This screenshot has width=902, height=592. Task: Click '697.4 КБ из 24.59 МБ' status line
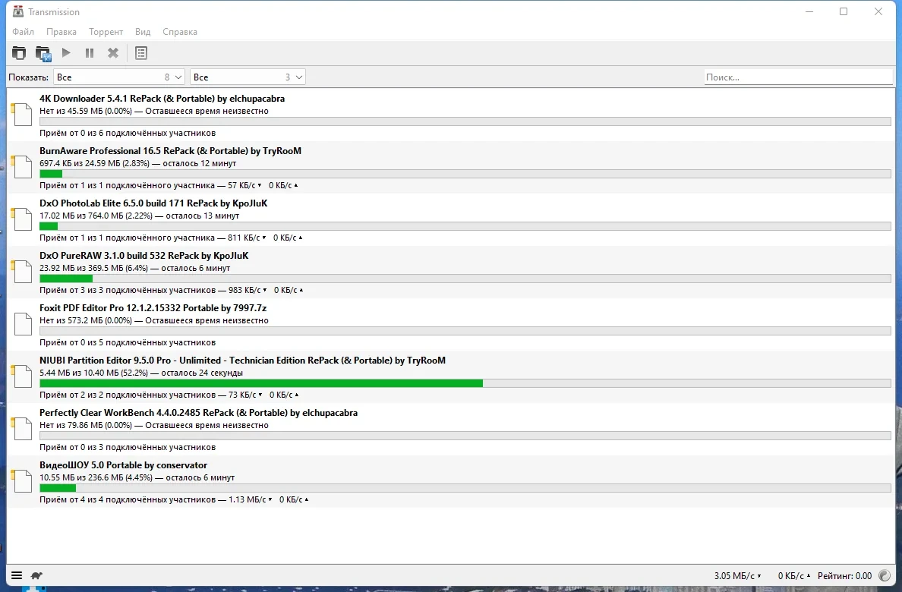pyautogui.click(x=138, y=163)
